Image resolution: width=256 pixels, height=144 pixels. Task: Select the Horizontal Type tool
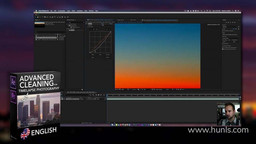tap(55, 17)
